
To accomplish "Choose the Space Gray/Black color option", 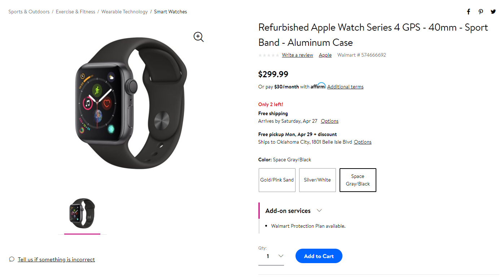I will pyautogui.click(x=358, y=180).
